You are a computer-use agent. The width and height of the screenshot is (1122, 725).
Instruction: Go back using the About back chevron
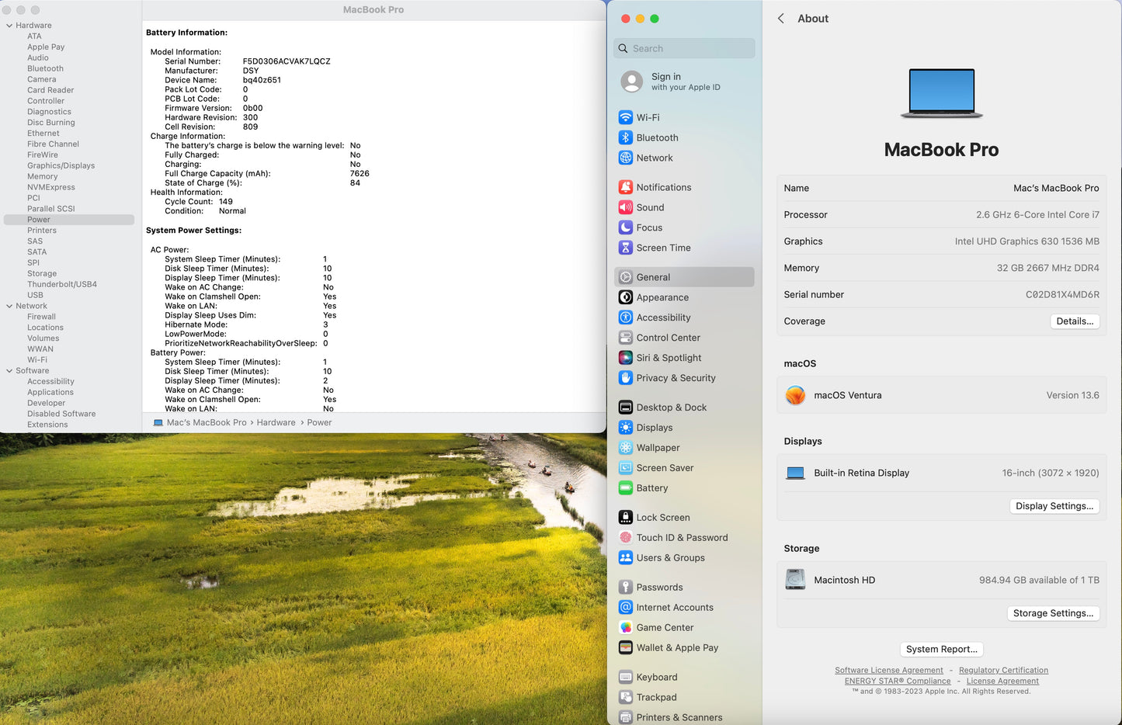[x=781, y=19]
